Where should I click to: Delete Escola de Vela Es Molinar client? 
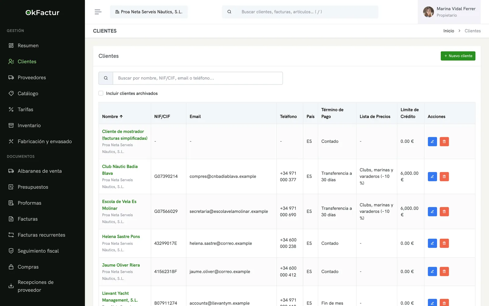click(444, 211)
